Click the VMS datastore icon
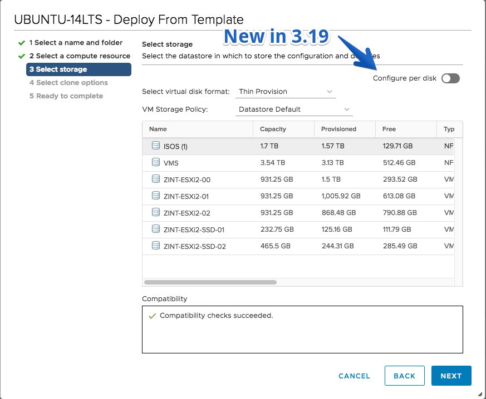Viewport: 486px width, 399px height. (x=156, y=162)
